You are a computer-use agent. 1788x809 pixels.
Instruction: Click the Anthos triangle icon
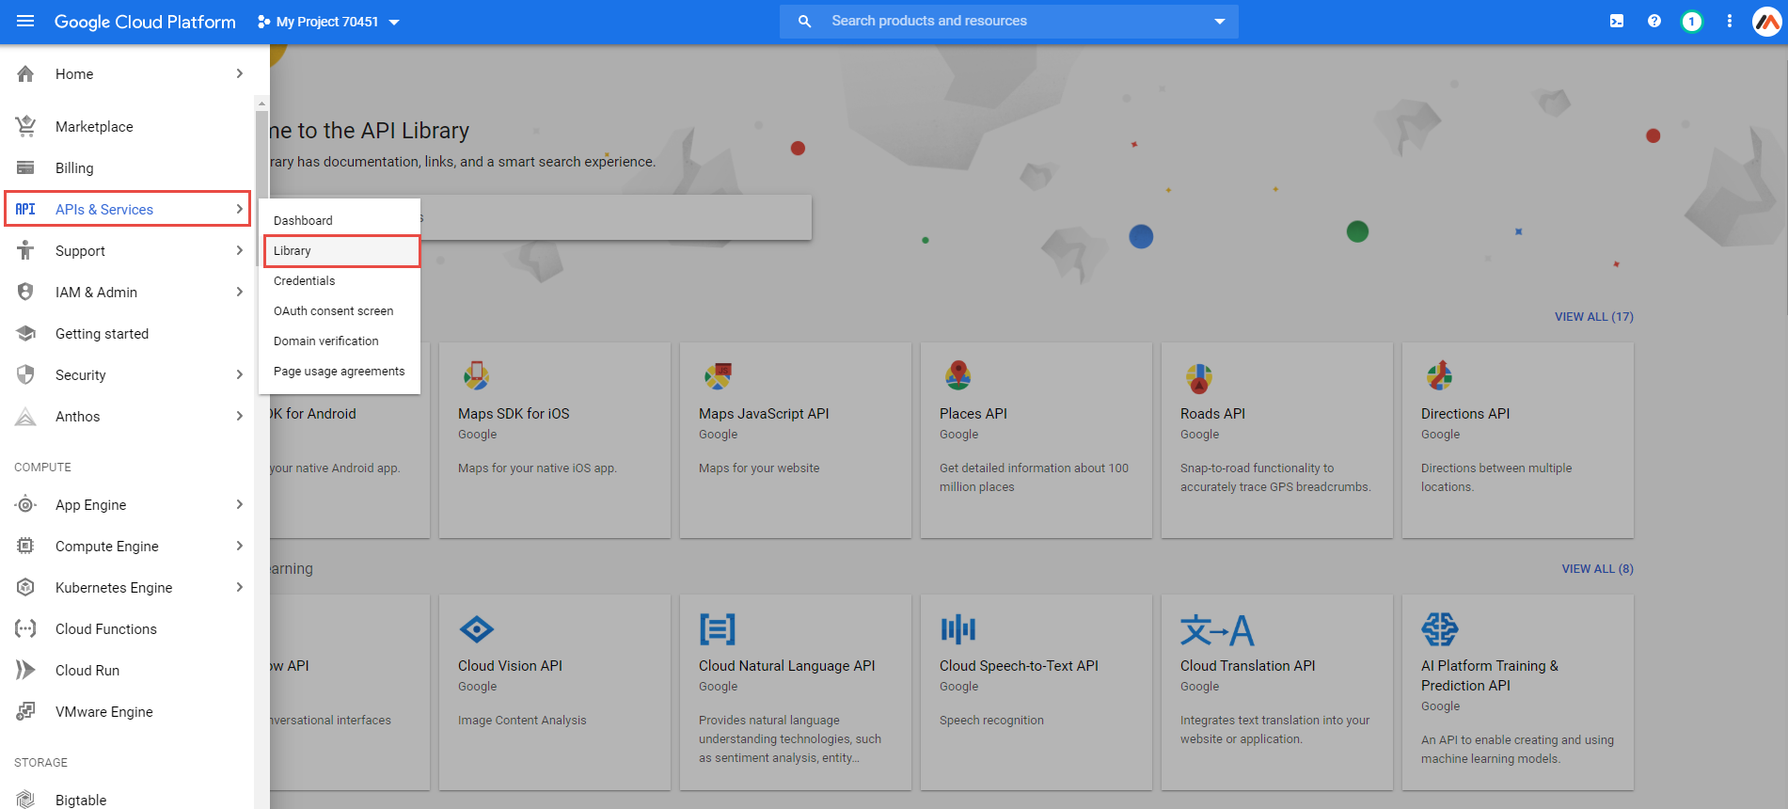click(x=25, y=416)
